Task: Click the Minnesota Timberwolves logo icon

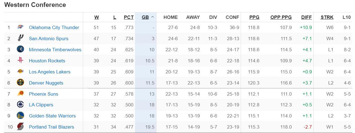Action: 20,50
